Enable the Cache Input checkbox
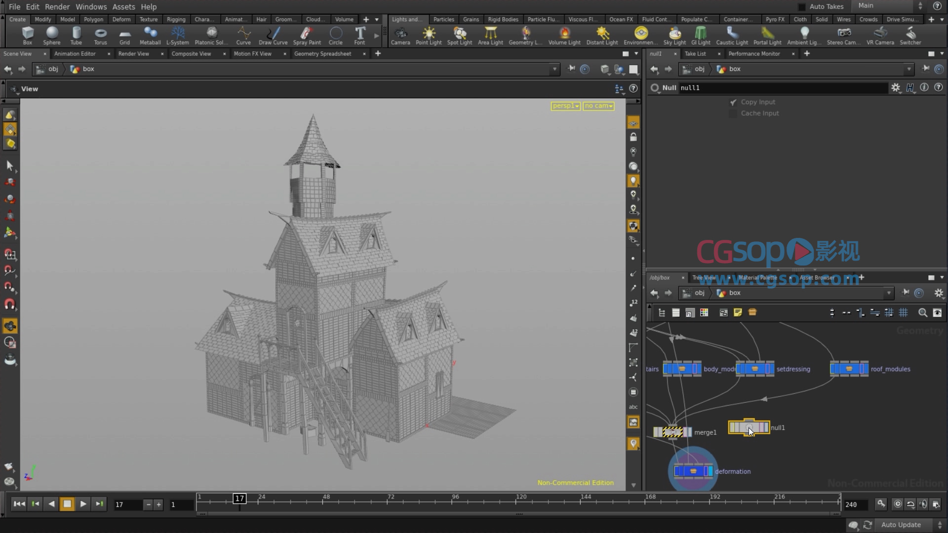 [733, 114]
